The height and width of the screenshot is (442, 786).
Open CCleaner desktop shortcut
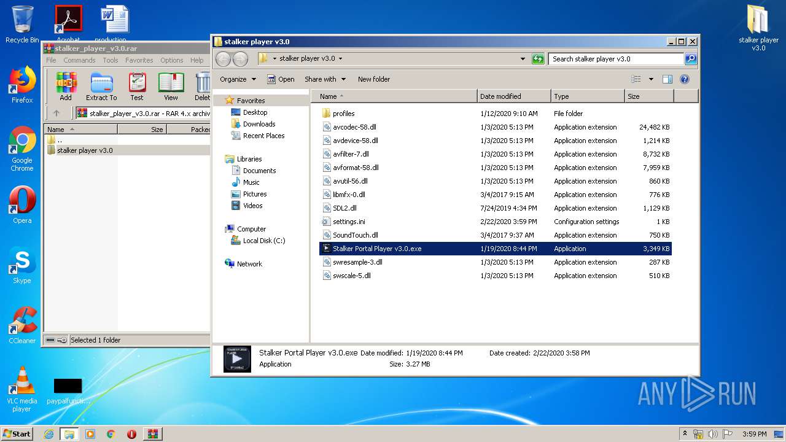click(22, 325)
